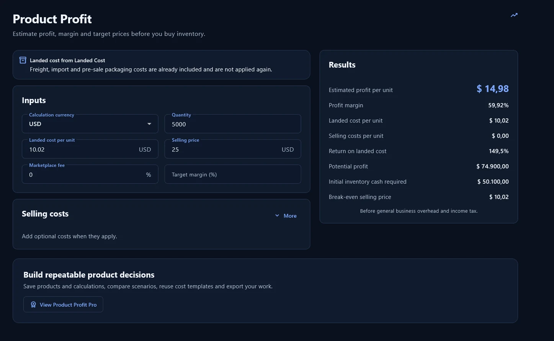Click into the Marketplace fee field
Viewport: 554px width, 341px height.
(x=90, y=174)
